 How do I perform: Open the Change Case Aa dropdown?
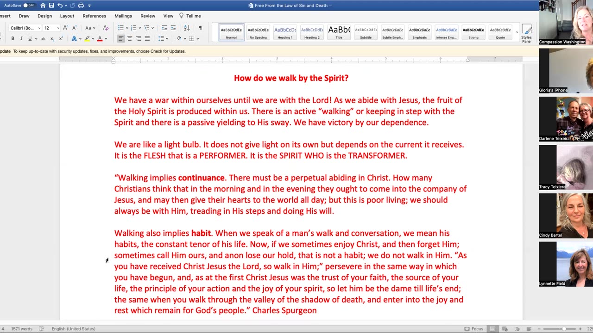(90, 28)
